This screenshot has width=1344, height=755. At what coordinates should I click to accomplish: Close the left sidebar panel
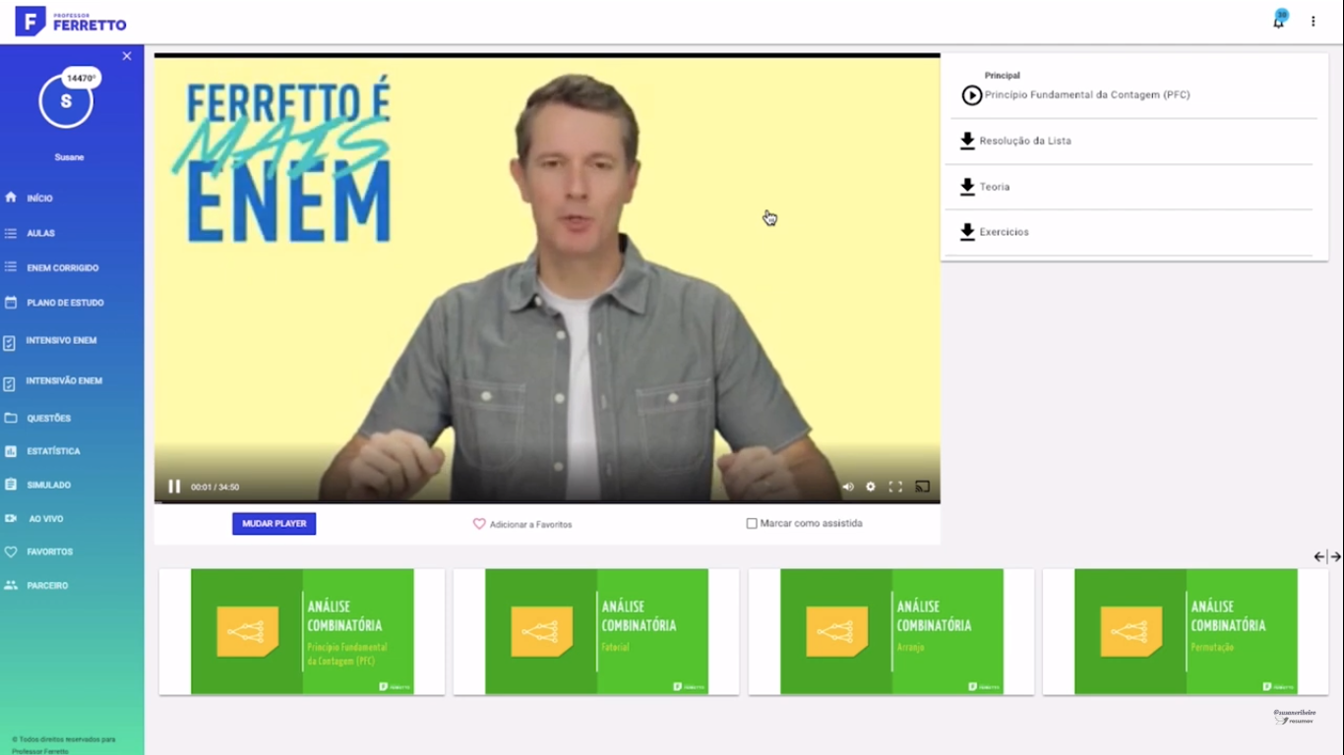click(127, 56)
